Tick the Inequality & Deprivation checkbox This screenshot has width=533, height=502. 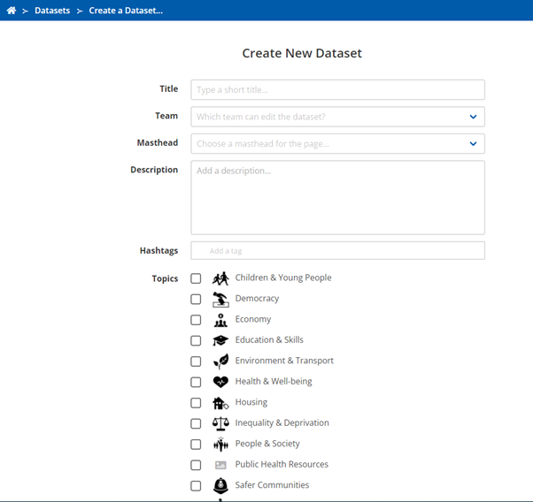pyautogui.click(x=196, y=423)
